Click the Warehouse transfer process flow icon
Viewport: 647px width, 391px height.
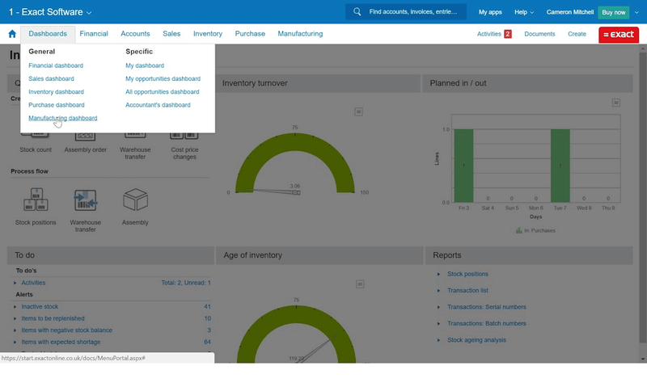click(x=85, y=200)
